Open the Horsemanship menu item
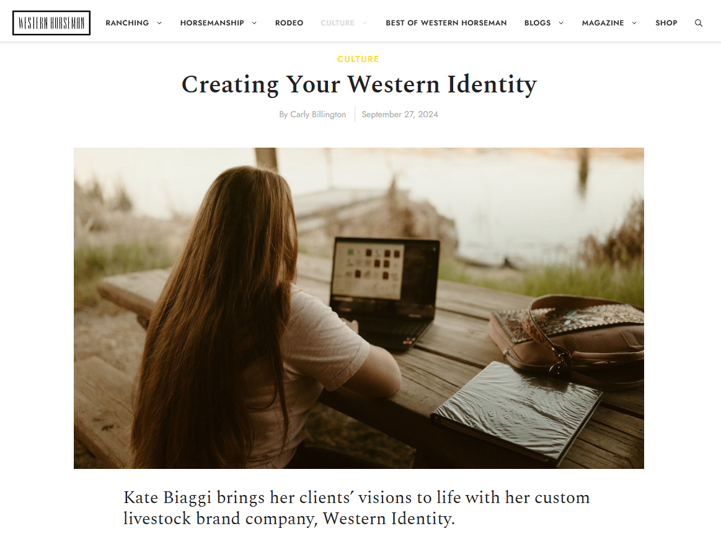 pyautogui.click(x=212, y=23)
